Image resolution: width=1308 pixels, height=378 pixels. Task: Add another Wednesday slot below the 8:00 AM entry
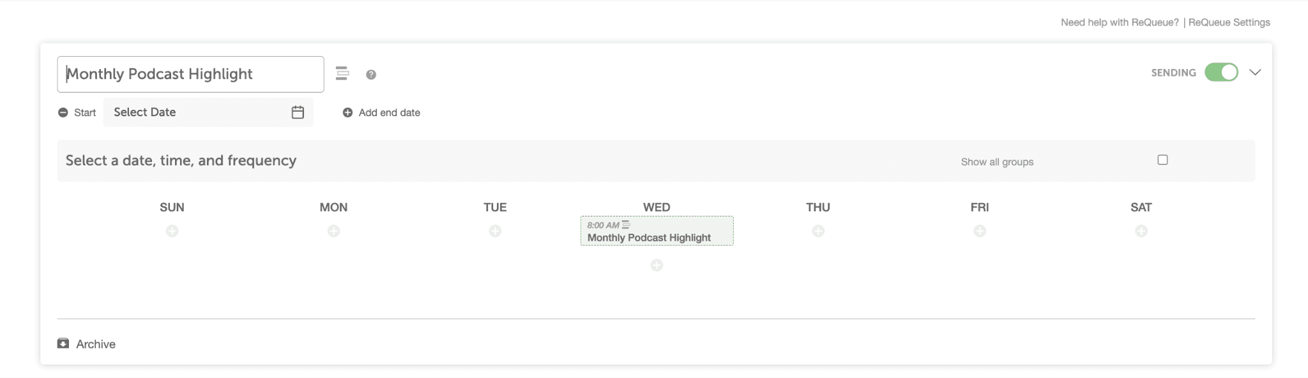click(x=657, y=265)
